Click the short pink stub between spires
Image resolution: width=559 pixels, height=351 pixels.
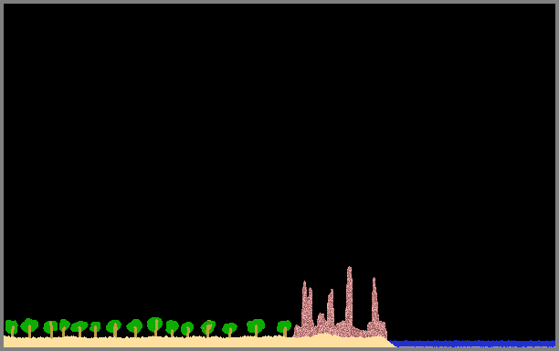click(x=322, y=319)
